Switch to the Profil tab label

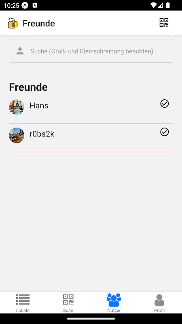159,310
